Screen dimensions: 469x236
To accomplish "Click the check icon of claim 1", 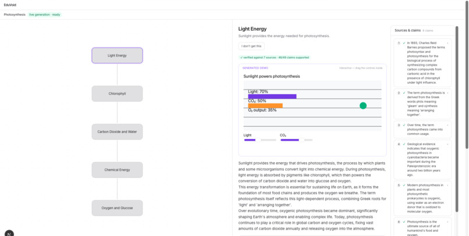I will (404, 43).
